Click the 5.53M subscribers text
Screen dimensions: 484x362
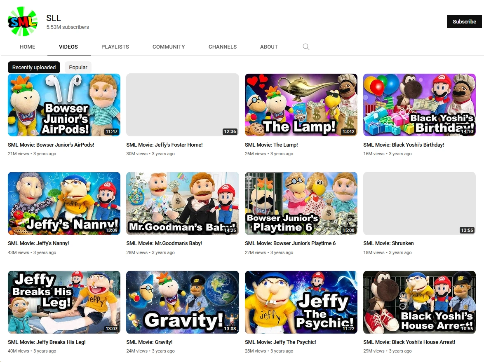point(68,27)
